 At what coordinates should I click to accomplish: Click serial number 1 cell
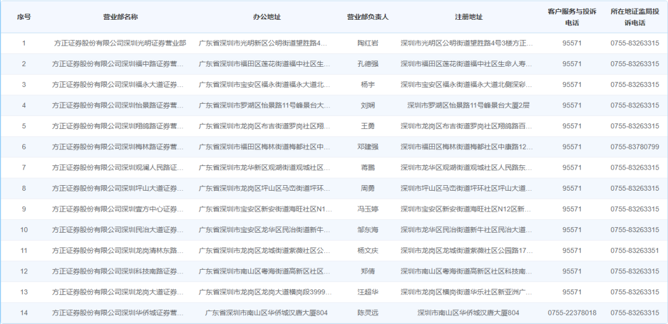point(24,43)
